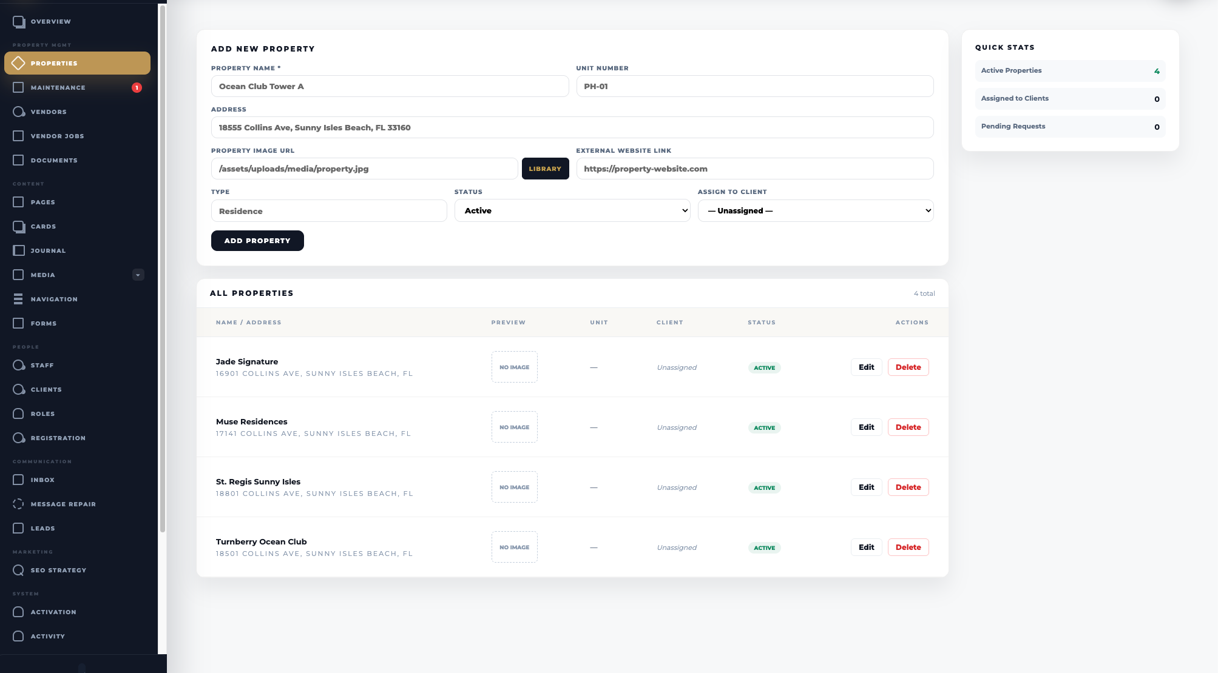Click the Vendors sidebar icon

click(x=19, y=112)
